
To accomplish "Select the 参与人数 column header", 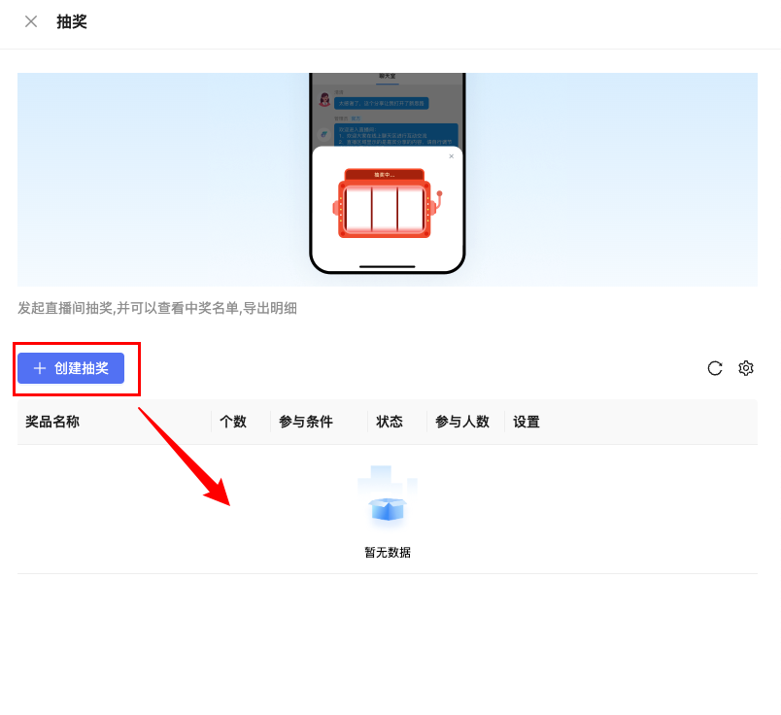I will pos(462,422).
